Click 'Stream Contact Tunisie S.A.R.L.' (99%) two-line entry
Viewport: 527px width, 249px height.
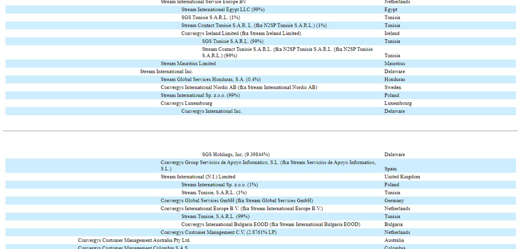click(287, 52)
